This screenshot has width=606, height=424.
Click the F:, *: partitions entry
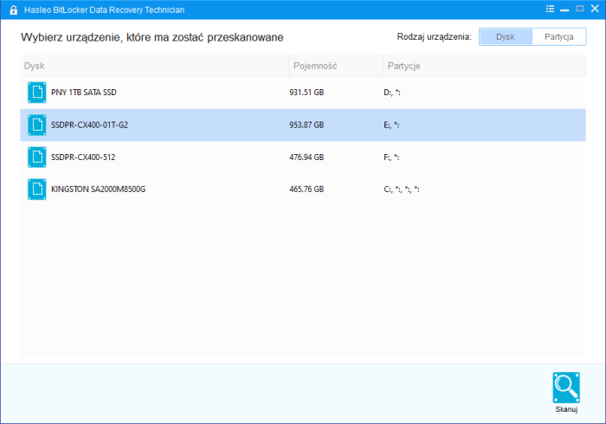(x=391, y=157)
